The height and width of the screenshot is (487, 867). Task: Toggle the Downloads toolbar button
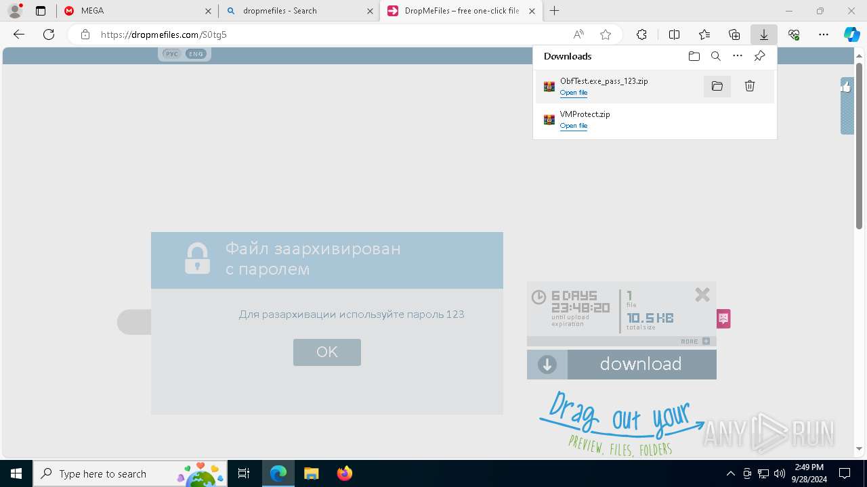coord(763,34)
